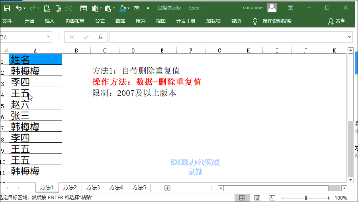Image resolution: width=358 pixels, height=202 pixels.
Task: Switch to sheet tab 方法2
Action: (70, 188)
